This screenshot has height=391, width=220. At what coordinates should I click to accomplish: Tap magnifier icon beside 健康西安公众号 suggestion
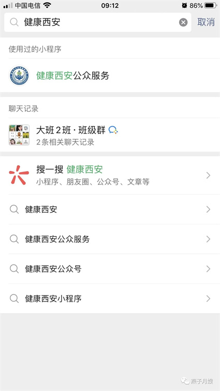(14, 269)
